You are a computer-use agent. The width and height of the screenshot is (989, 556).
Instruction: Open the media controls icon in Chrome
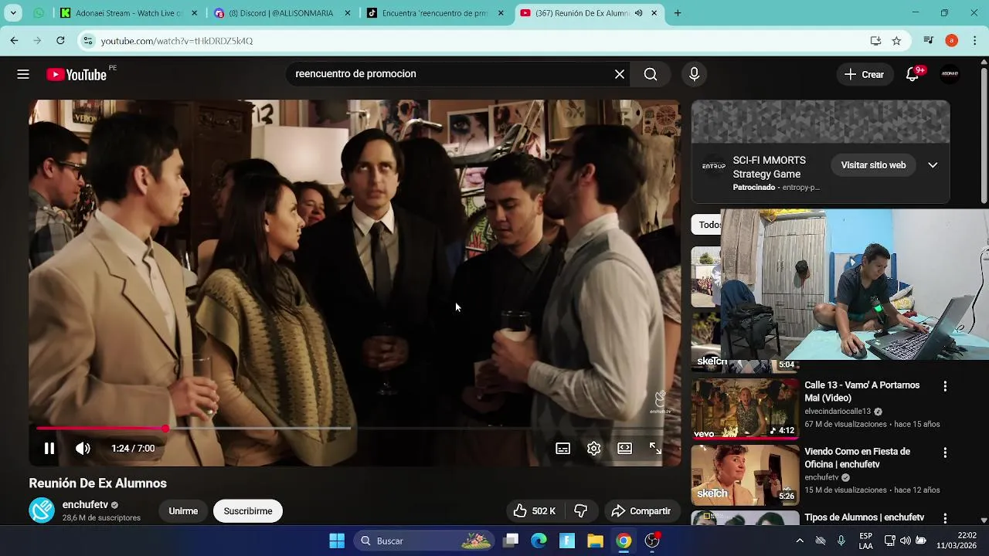[x=929, y=41]
